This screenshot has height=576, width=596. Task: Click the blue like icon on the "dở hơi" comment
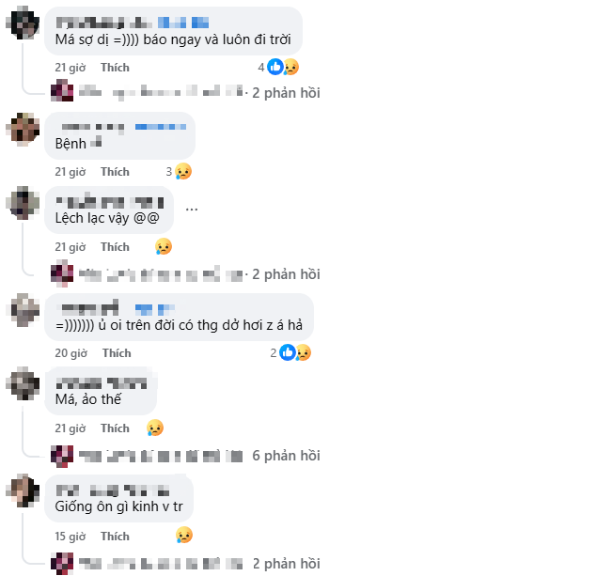click(x=288, y=352)
